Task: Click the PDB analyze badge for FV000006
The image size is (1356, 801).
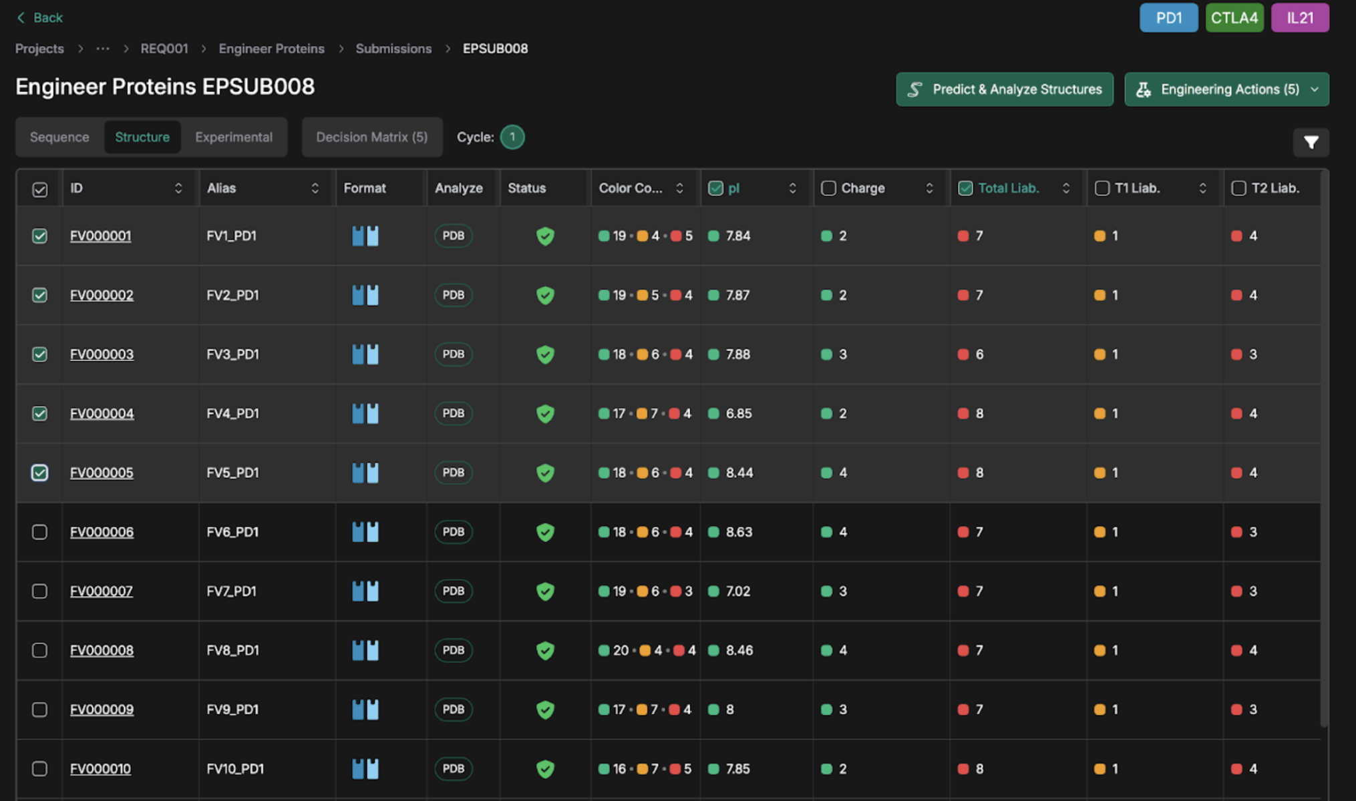Action: click(x=454, y=532)
